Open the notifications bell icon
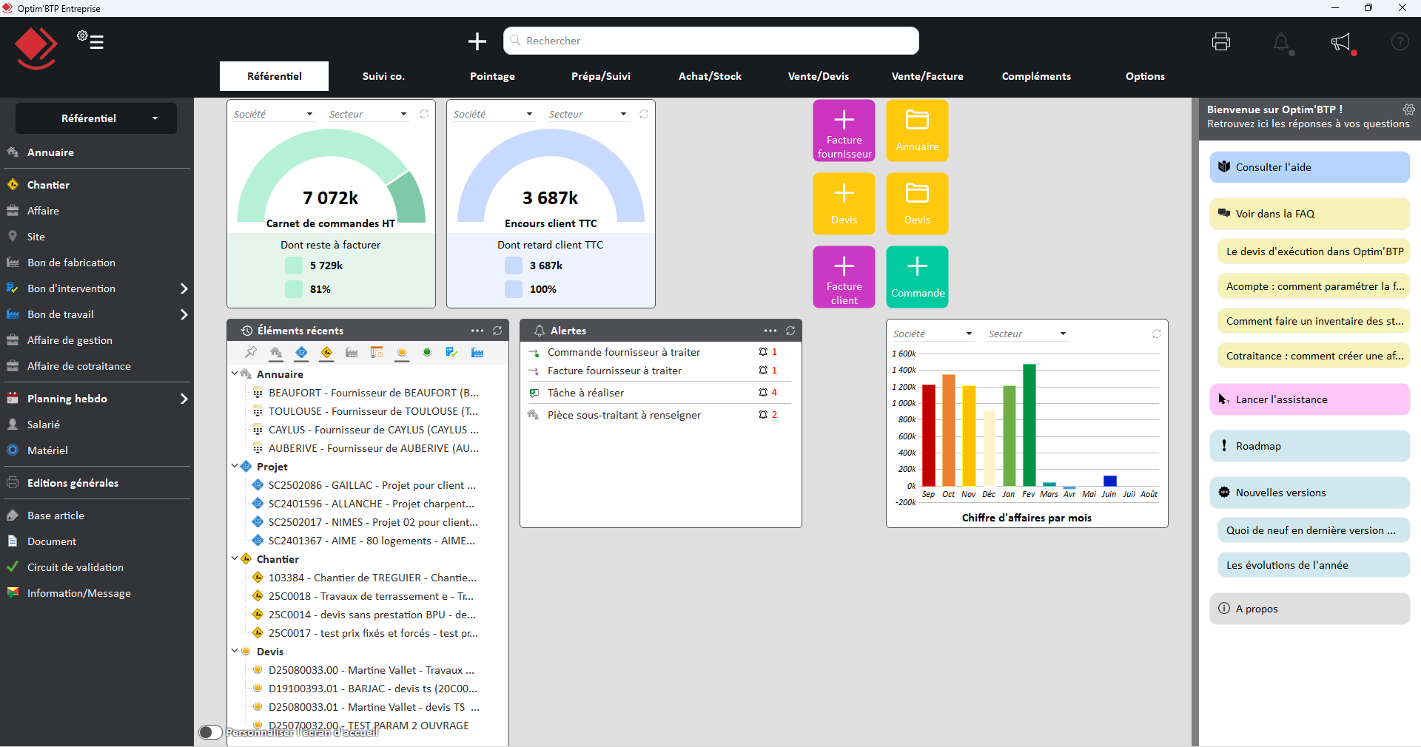Screen dimensions: 1421x747 tap(1281, 42)
